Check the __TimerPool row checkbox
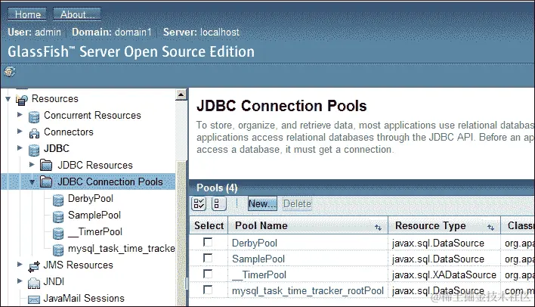The image size is (535, 307). (x=208, y=274)
